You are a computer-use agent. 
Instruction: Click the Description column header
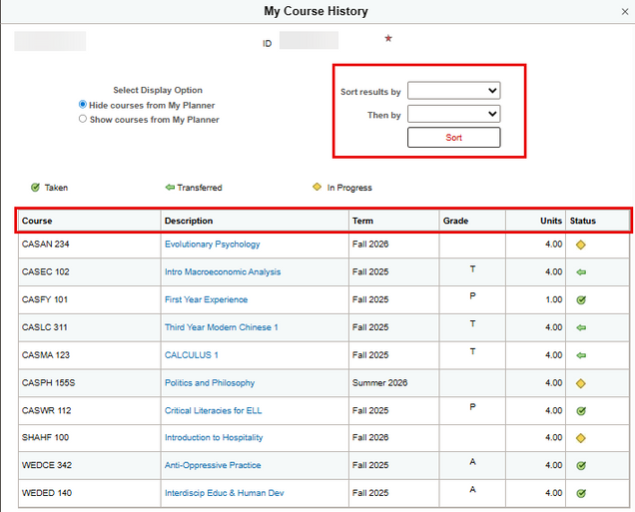click(x=255, y=221)
